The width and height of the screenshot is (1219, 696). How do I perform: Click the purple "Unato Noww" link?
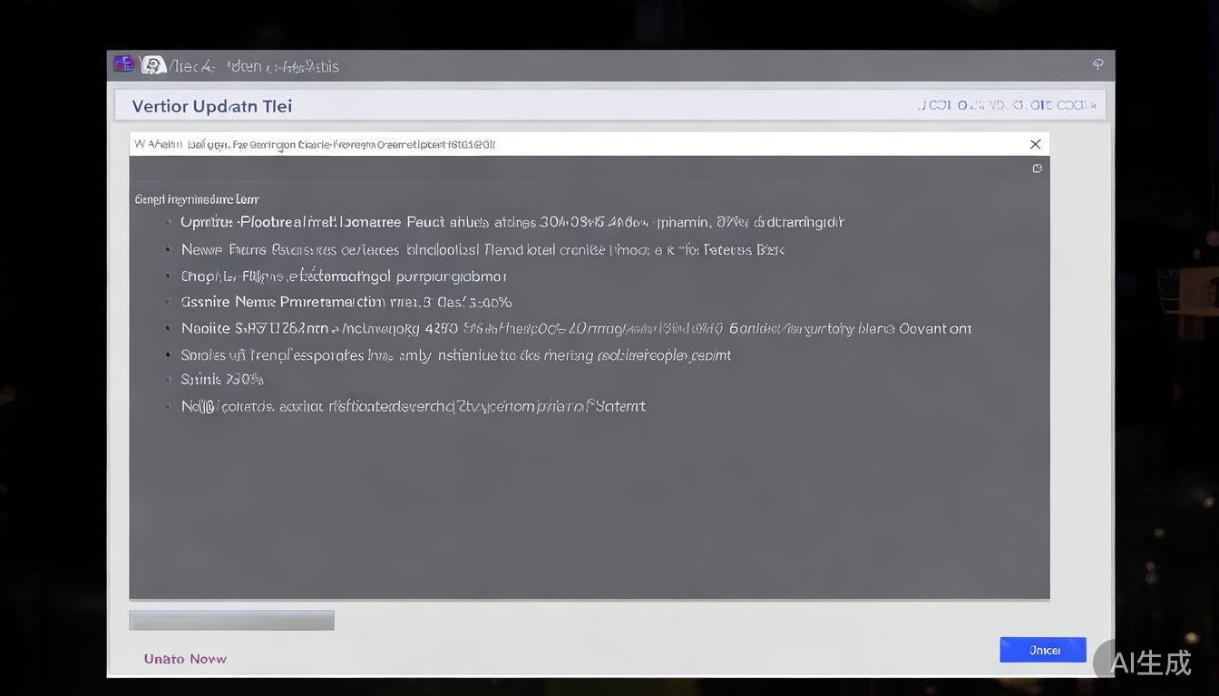pyautogui.click(x=185, y=659)
